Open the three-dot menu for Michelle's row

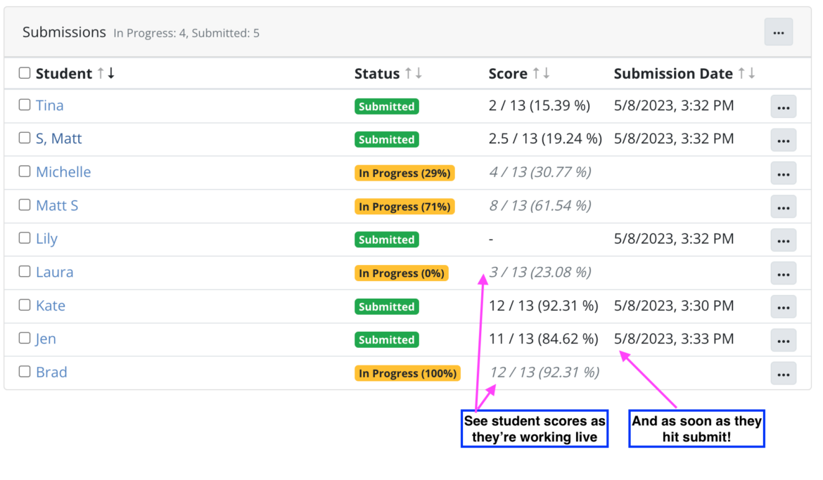[783, 173]
